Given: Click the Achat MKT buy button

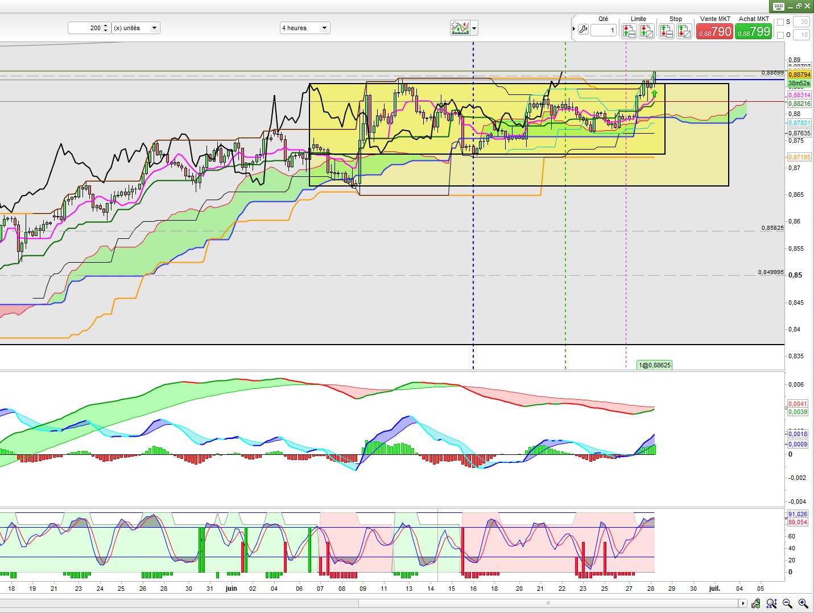Looking at the screenshot, I should tap(753, 32).
